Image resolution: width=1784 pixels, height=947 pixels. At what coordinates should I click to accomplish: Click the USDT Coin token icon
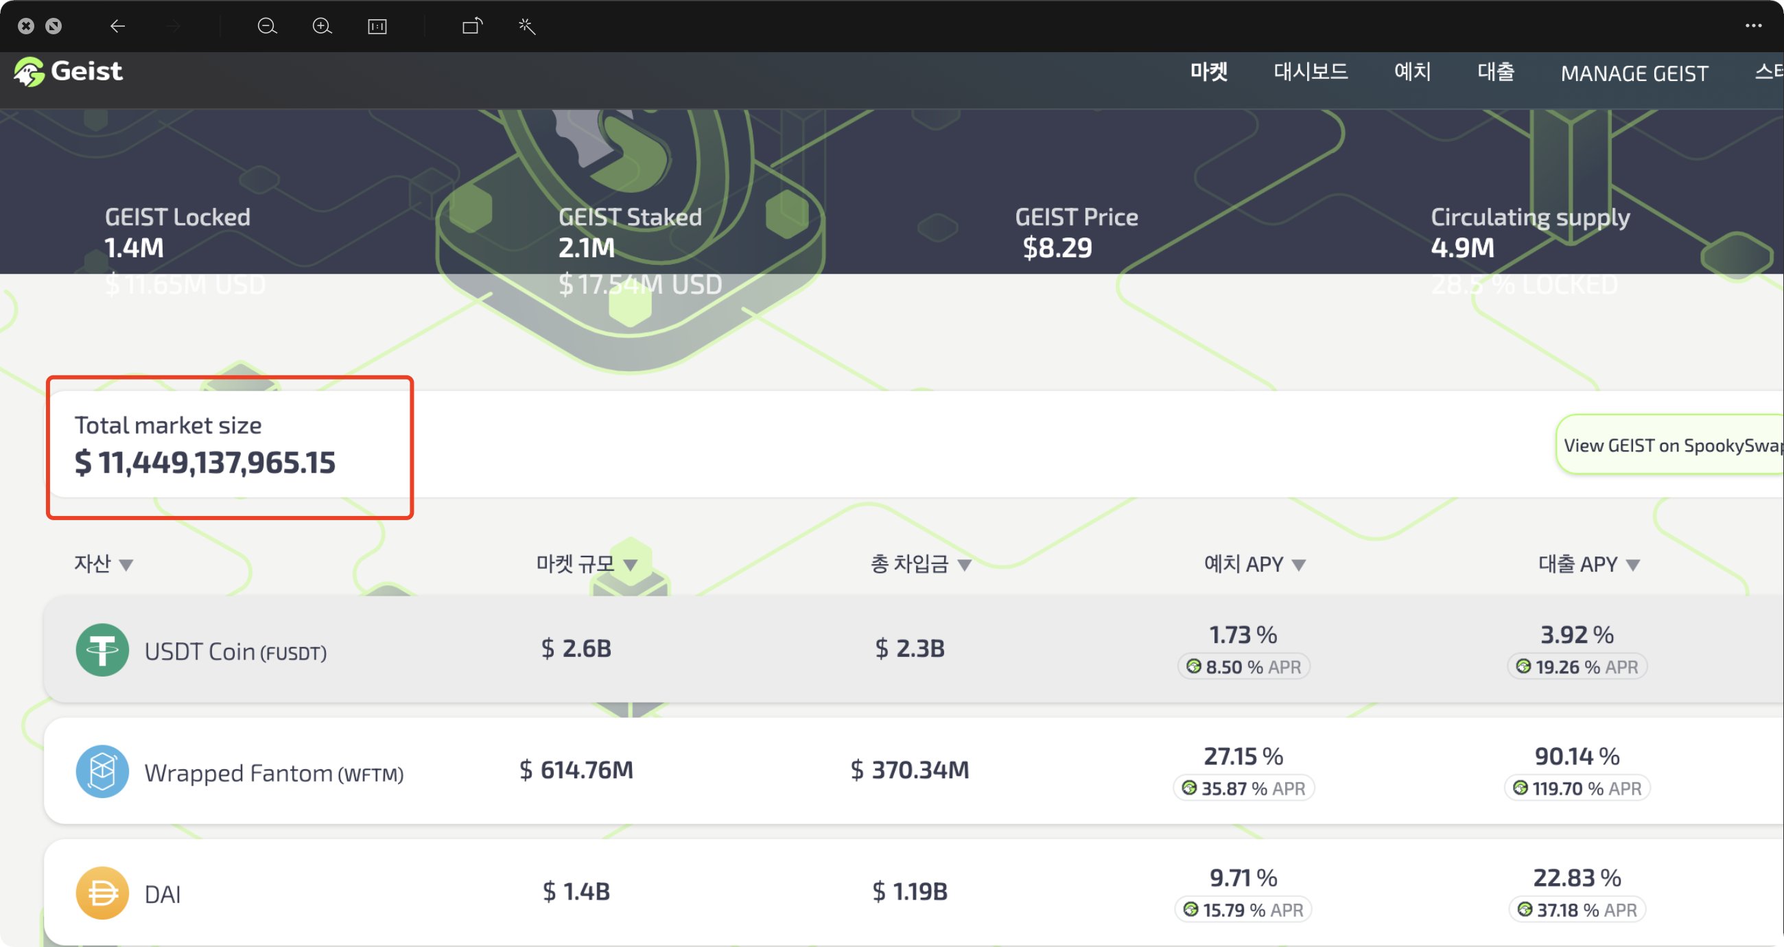102,649
